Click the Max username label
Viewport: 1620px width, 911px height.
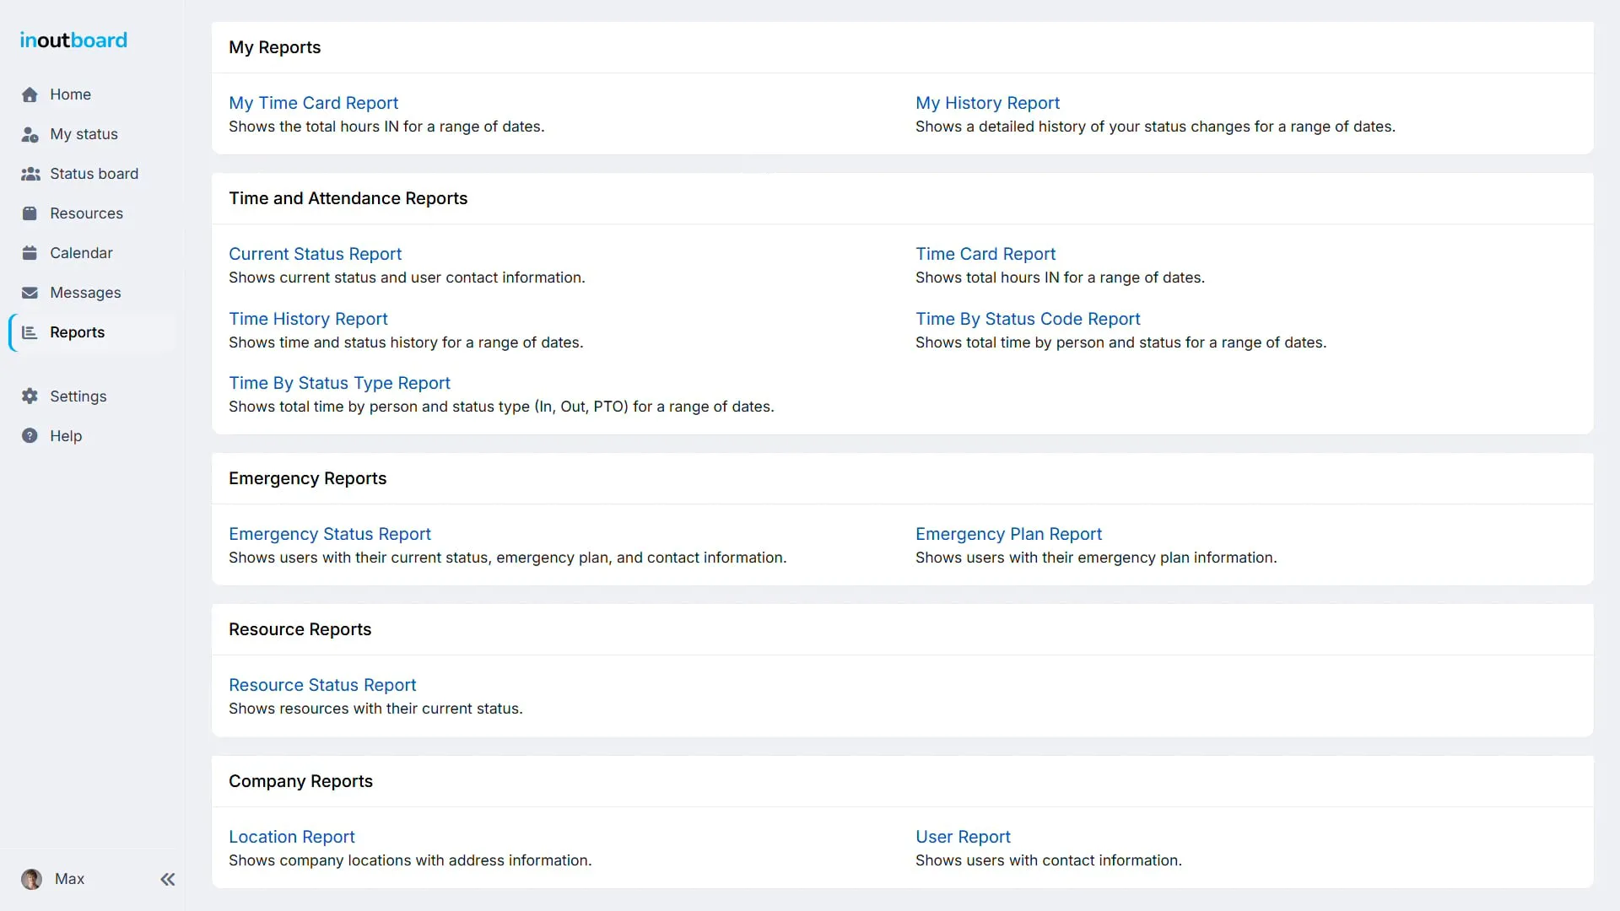tap(69, 879)
